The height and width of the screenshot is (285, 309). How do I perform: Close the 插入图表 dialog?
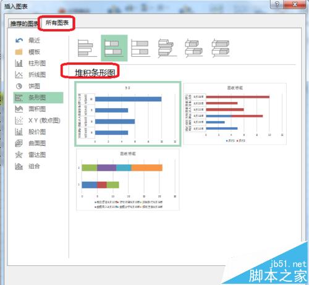(x=295, y=4)
